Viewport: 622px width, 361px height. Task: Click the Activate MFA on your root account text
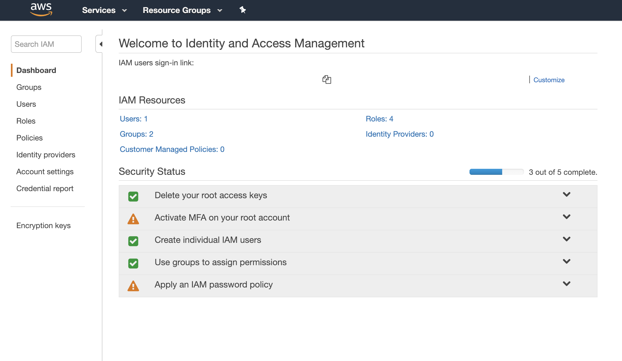tap(222, 218)
